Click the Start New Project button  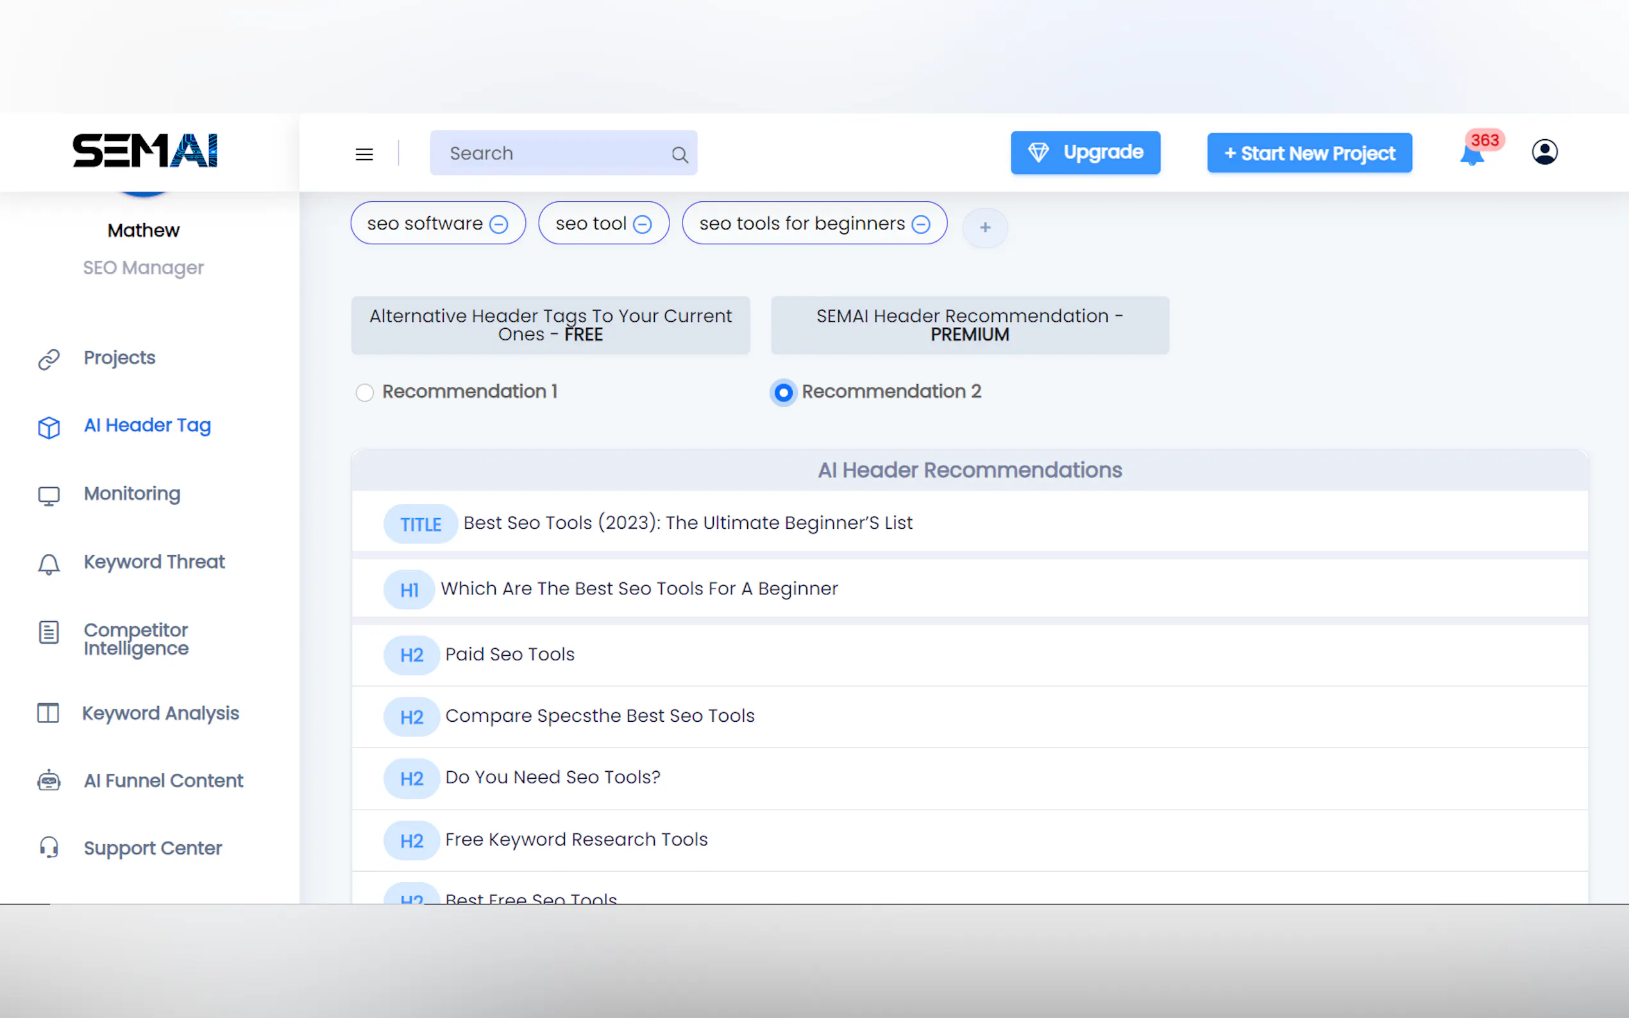click(x=1308, y=153)
